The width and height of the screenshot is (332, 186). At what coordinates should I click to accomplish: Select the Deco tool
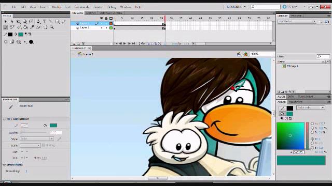[12, 27]
